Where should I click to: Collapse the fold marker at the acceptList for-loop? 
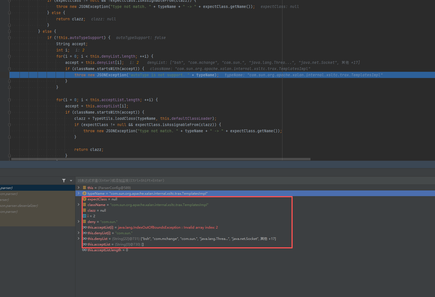[x=9, y=100]
